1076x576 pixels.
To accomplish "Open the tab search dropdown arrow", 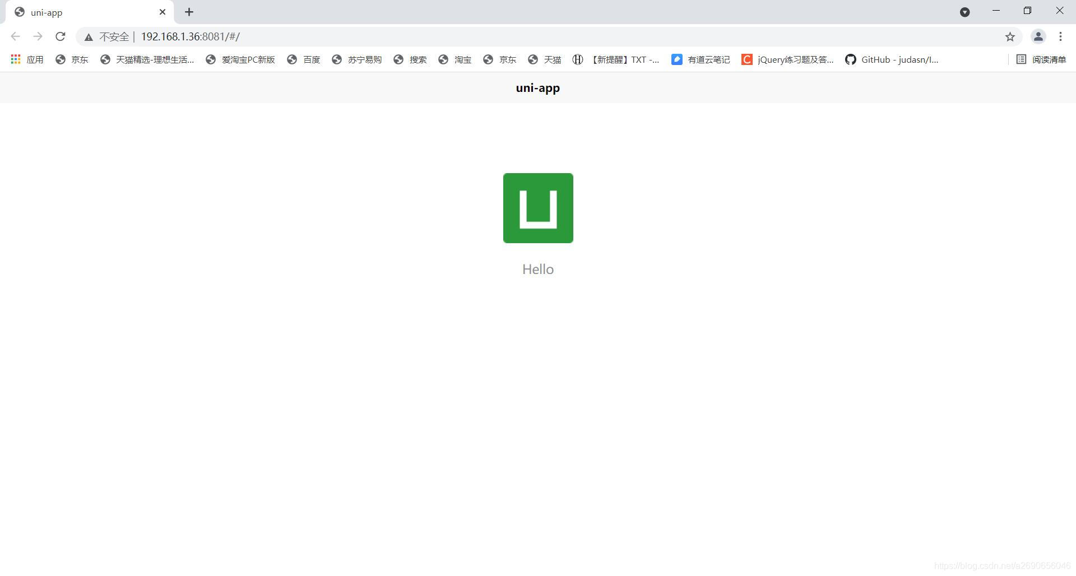I will (x=964, y=12).
